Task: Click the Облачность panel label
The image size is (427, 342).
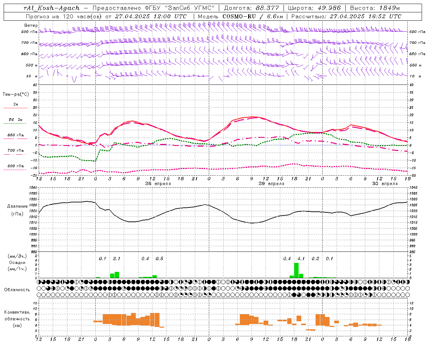Action: point(17,290)
